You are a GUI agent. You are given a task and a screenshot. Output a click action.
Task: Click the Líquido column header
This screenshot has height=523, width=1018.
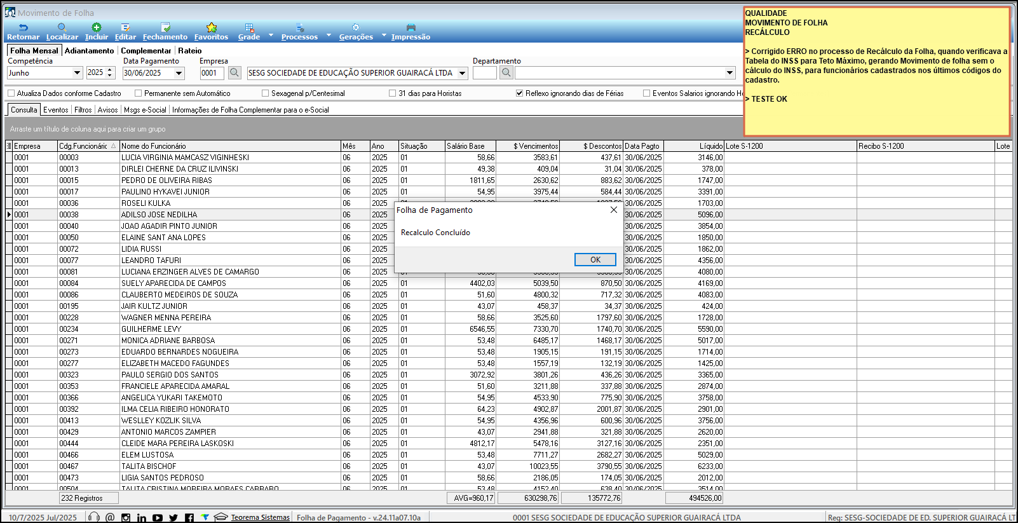point(694,146)
